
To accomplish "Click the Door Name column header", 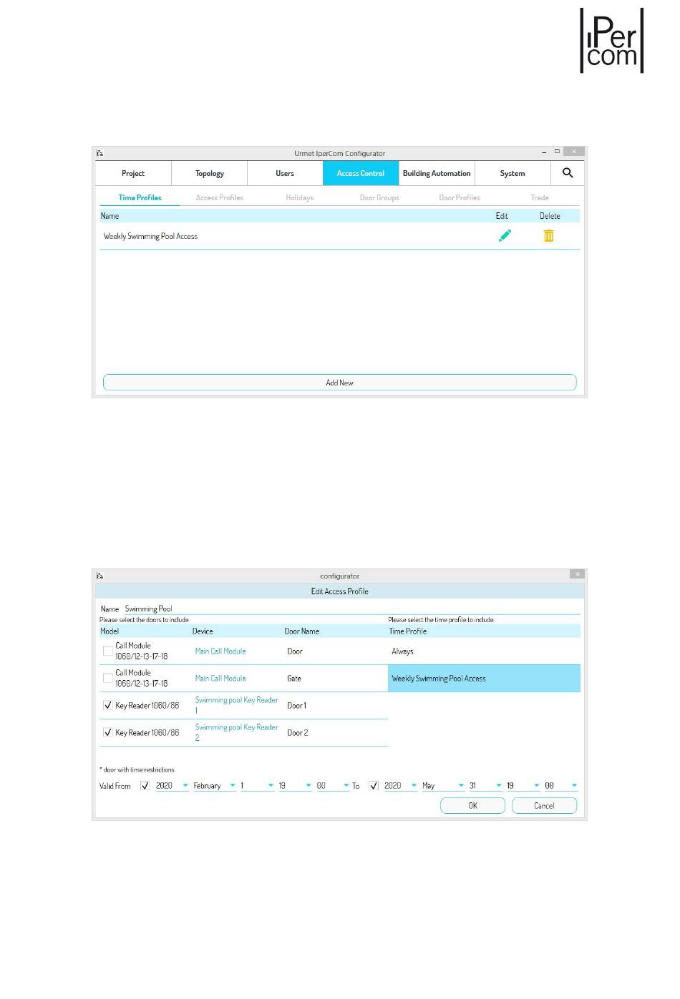I will (302, 631).
